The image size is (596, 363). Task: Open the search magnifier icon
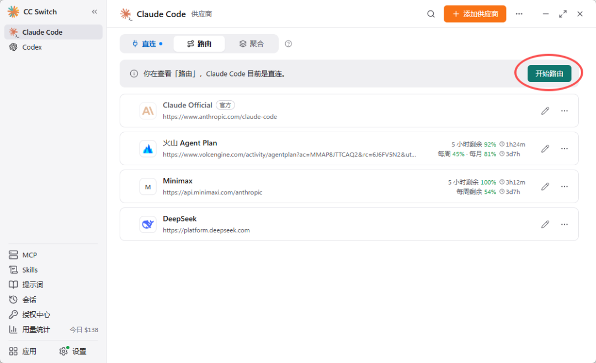[x=430, y=14]
